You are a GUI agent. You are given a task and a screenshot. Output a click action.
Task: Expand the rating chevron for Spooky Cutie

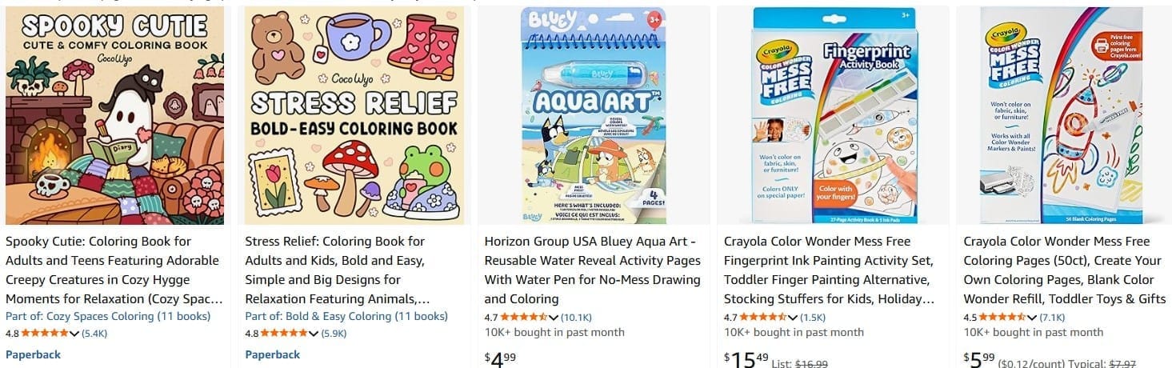[x=75, y=334]
